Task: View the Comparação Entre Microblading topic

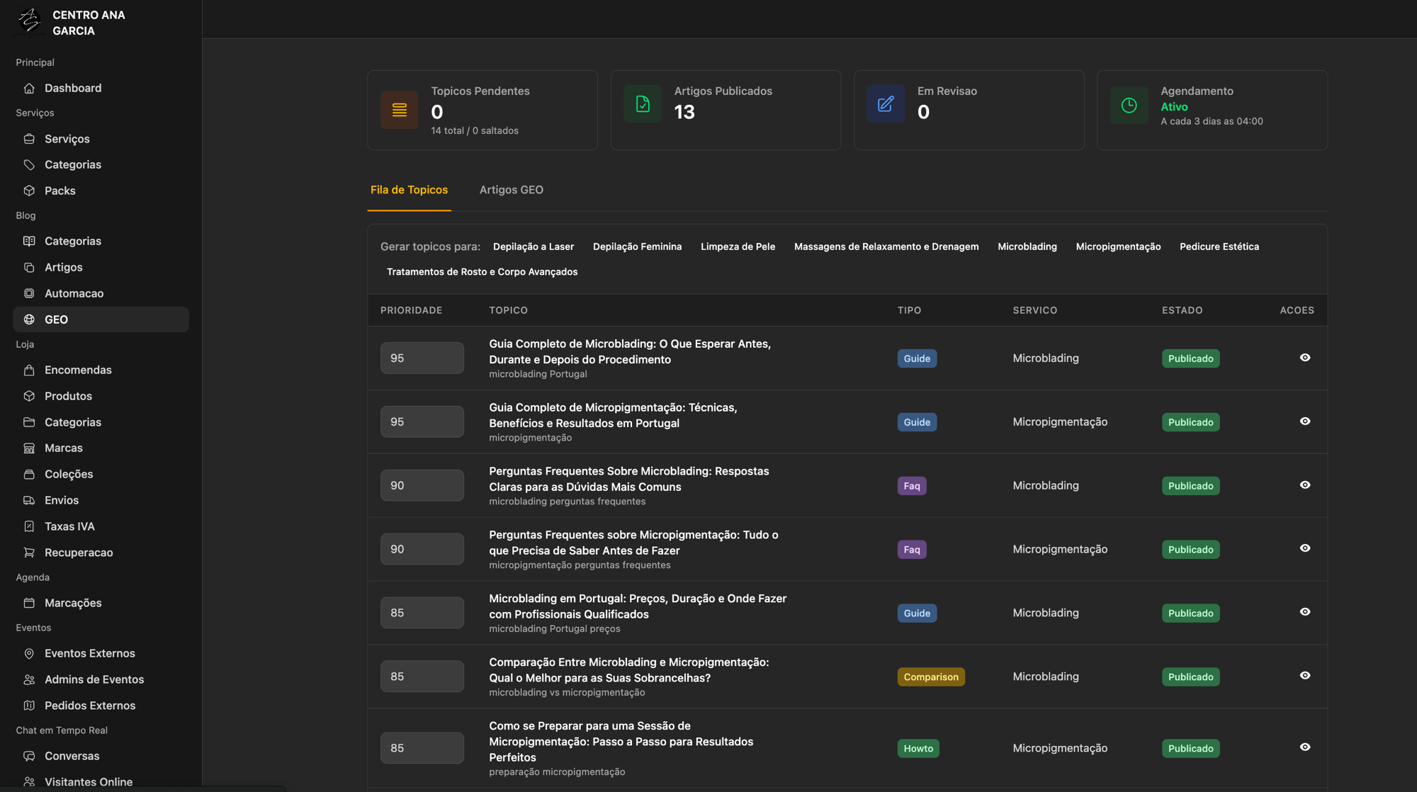Action: coord(1305,676)
